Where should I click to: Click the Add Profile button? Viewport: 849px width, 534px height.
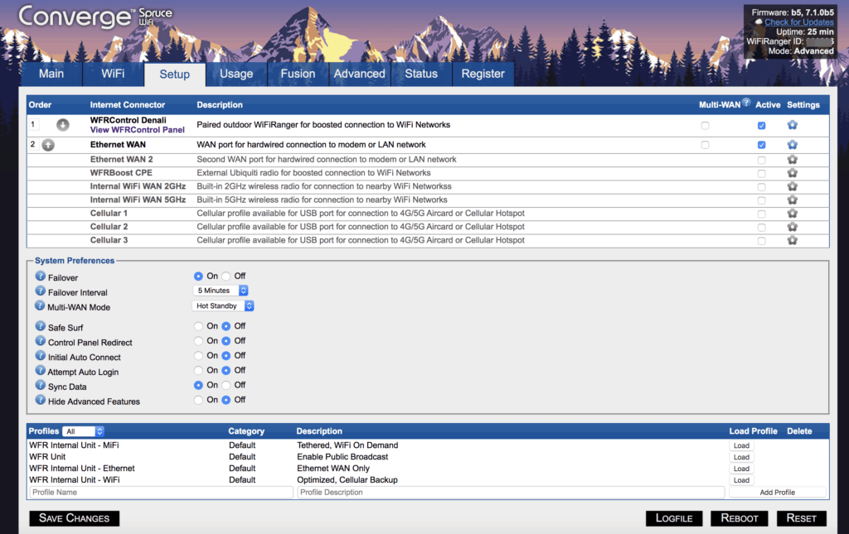pyautogui.click(x=778, y=493)
